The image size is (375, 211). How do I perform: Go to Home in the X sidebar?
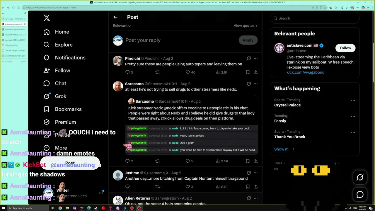point(56,32)
